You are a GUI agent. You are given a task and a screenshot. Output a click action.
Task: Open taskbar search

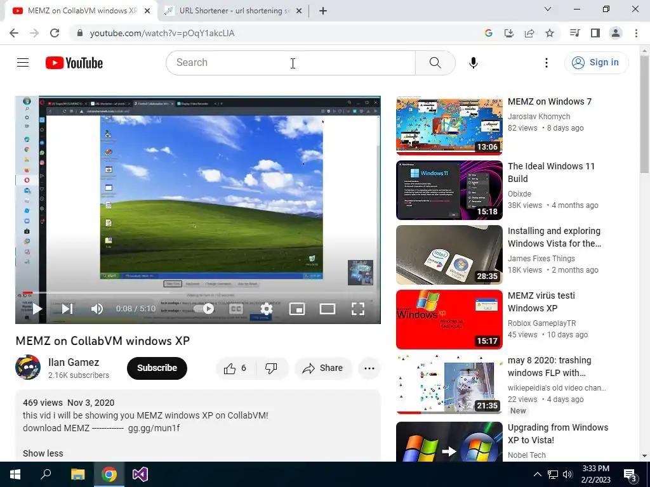46,474
